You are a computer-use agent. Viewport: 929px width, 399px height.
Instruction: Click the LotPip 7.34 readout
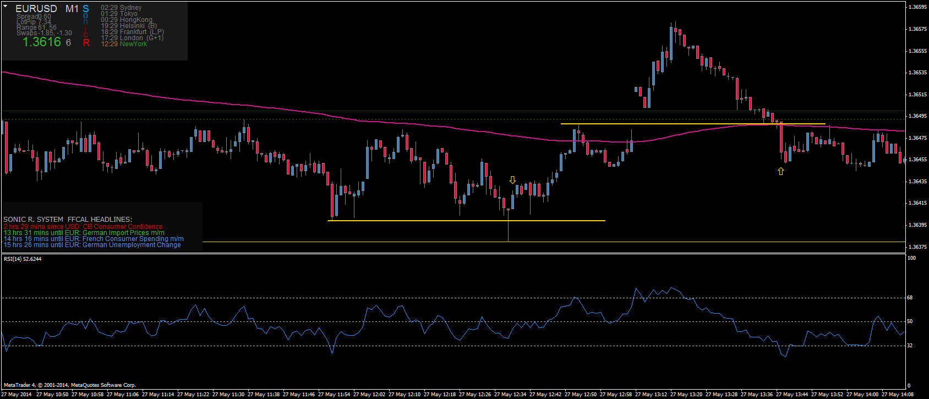34,22
